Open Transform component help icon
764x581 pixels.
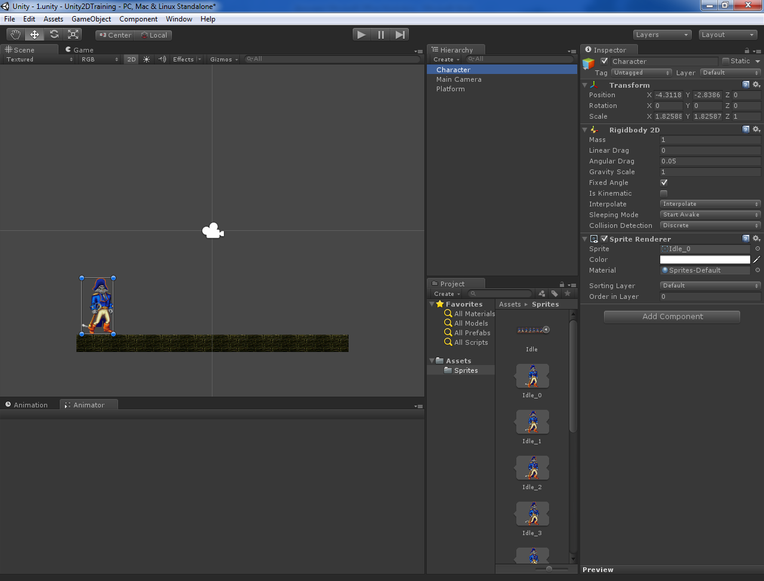tap(746, 85)
